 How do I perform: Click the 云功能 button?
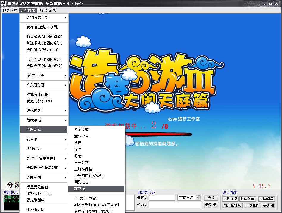click(211, 205)
